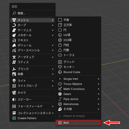Select the torus トーラス icon

click(x=60, y=55)
